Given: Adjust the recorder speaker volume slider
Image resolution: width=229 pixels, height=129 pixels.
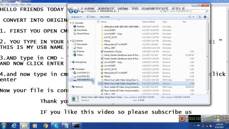Looking at the screenshot, I should [209, 117].
